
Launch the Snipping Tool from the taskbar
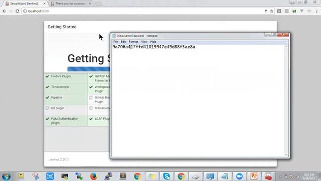tap(36, 176)
